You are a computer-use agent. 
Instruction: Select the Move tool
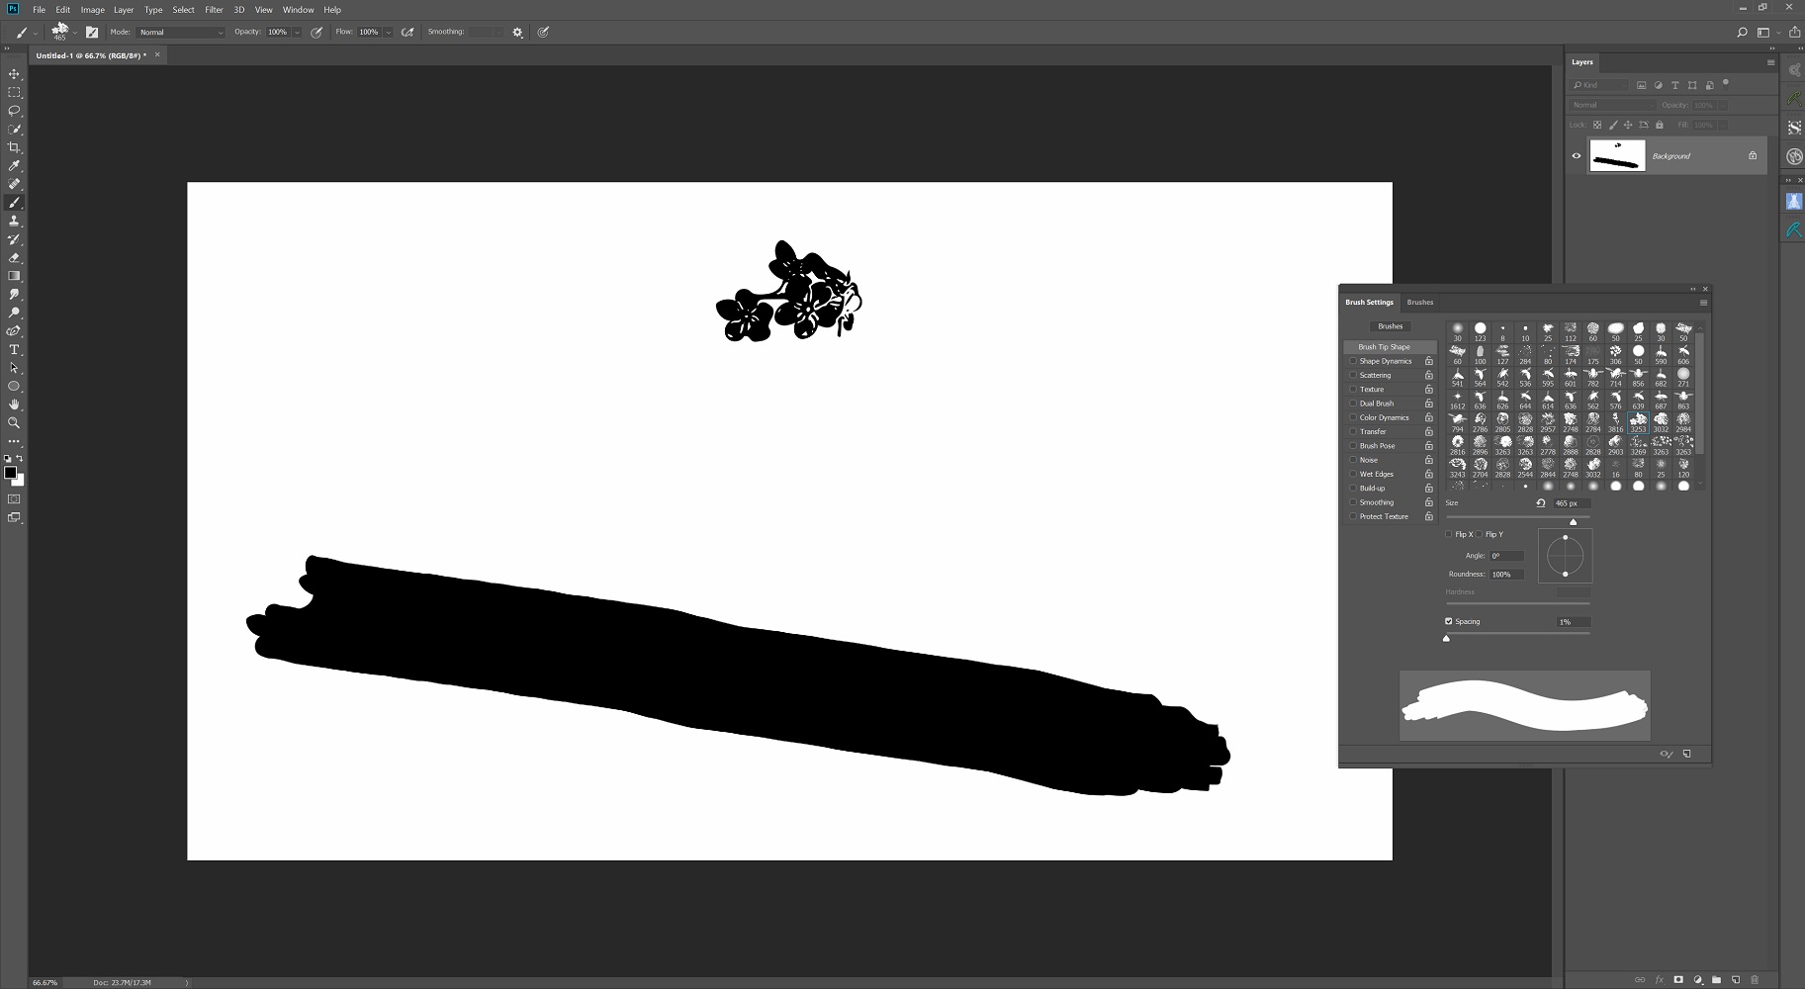pyautogui.click(x=14, y=74)
